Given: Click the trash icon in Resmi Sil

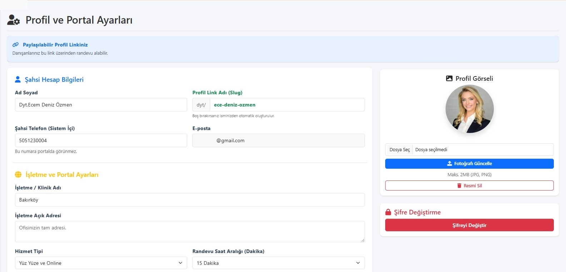Looking at the screenshot, I should pyautogui.click(x=459, y=186).
